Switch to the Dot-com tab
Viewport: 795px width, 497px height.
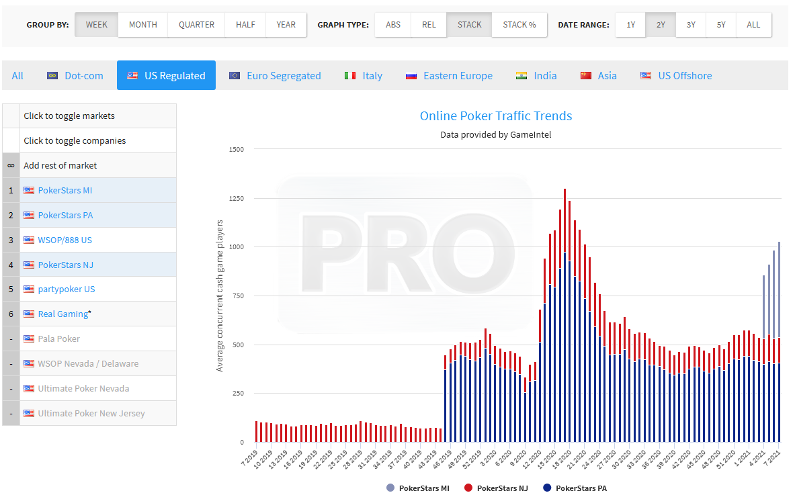pos(75,75)
